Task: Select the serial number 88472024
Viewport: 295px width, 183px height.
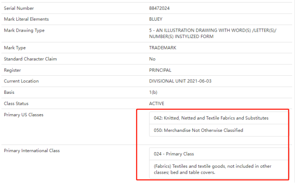Action: pyautogui.click(x=159, y=8)
